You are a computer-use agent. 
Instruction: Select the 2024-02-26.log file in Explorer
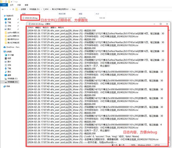pyautogui.click(x=31, y=18)
